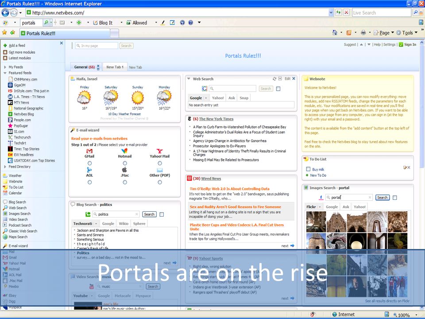Click the Add to Favorites icon
Image resolution: width=425 pixels, height=319 pixels.
coord(12,33)
